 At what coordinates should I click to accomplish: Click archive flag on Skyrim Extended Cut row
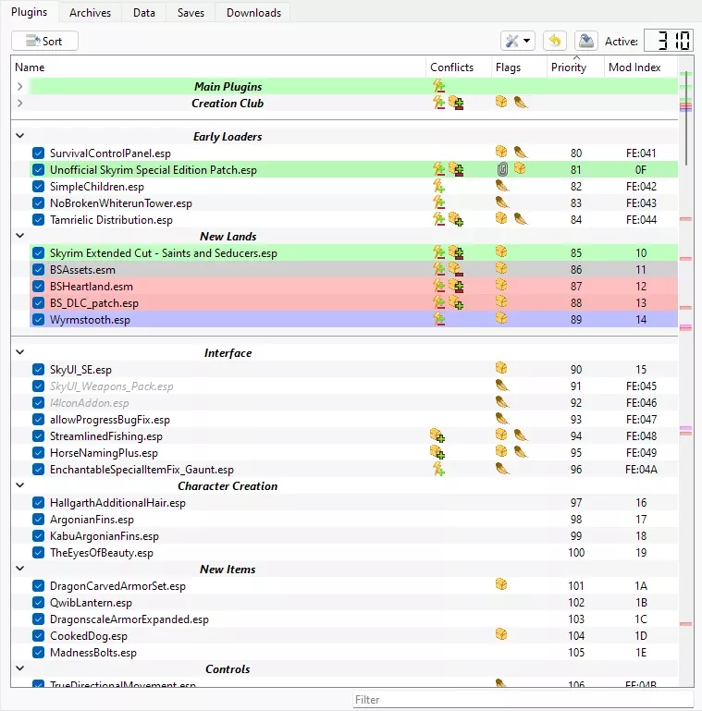(x=501, y=251)
